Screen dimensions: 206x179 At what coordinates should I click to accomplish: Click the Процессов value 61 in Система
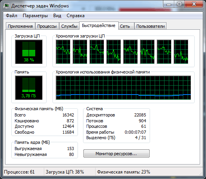pyautogui.click(x=144, y=126)
